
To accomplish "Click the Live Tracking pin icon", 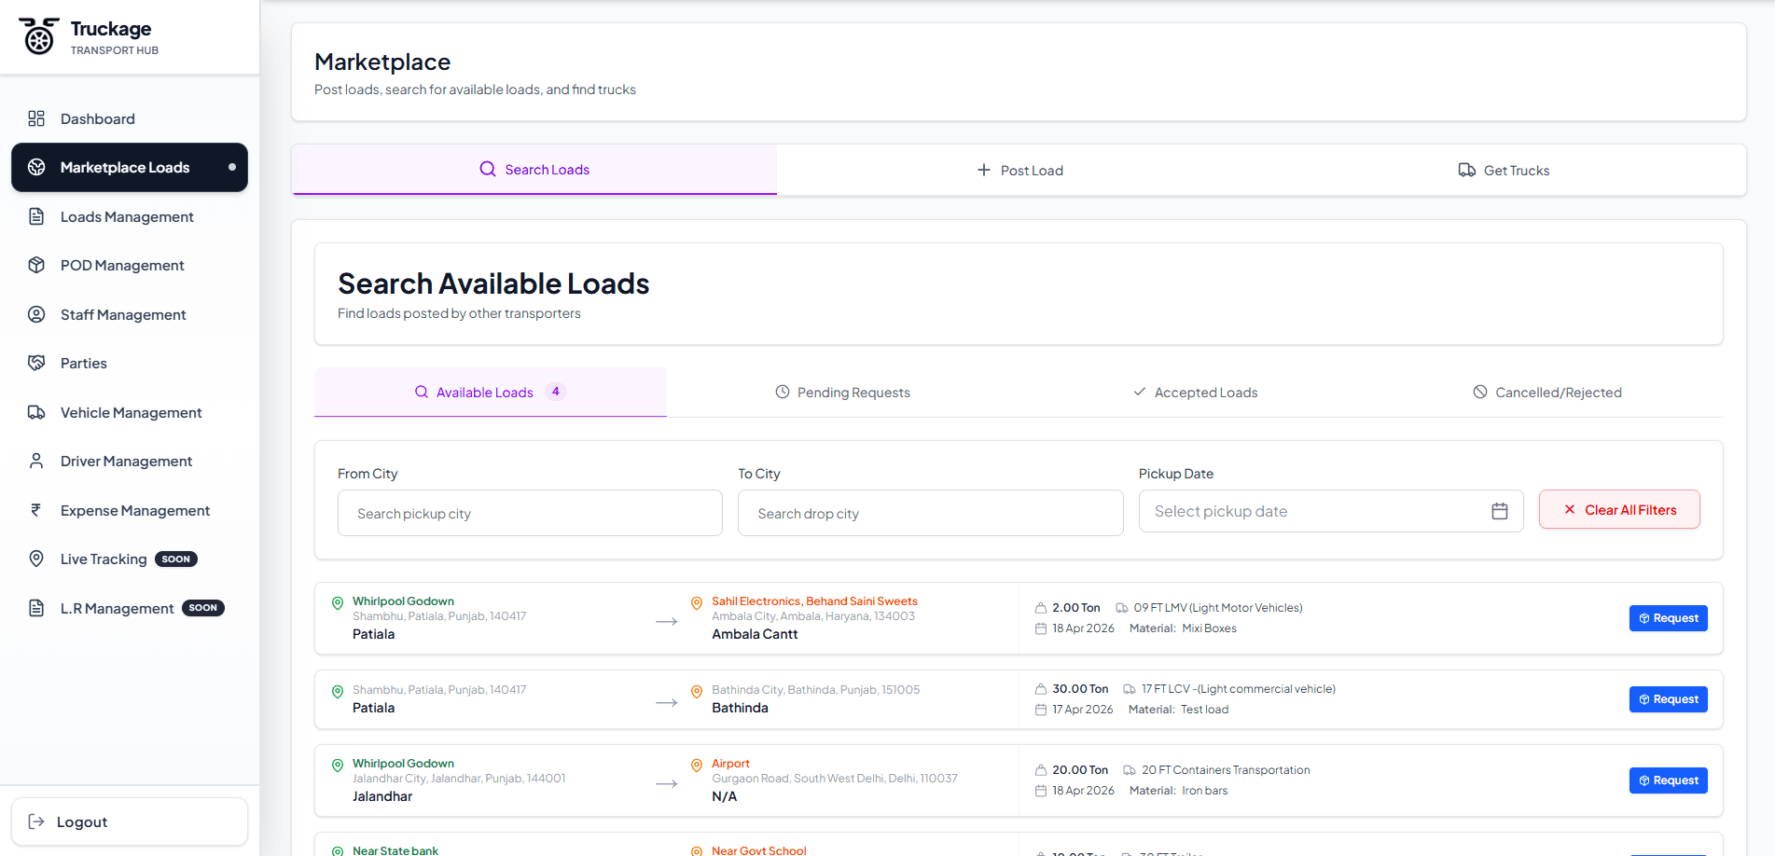I will tap(36, 559).
